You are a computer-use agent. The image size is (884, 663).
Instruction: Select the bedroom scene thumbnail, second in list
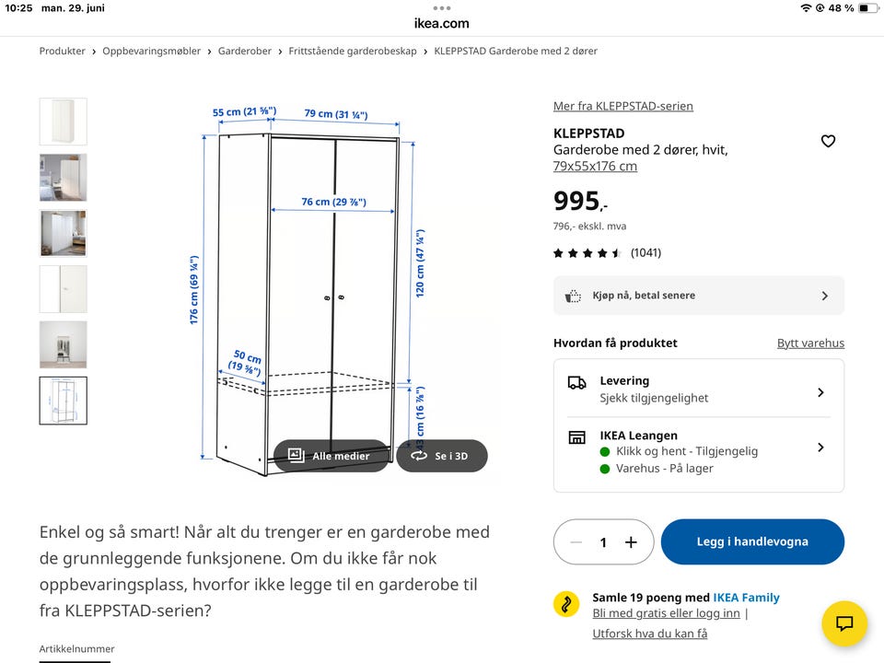pos(64,178)
